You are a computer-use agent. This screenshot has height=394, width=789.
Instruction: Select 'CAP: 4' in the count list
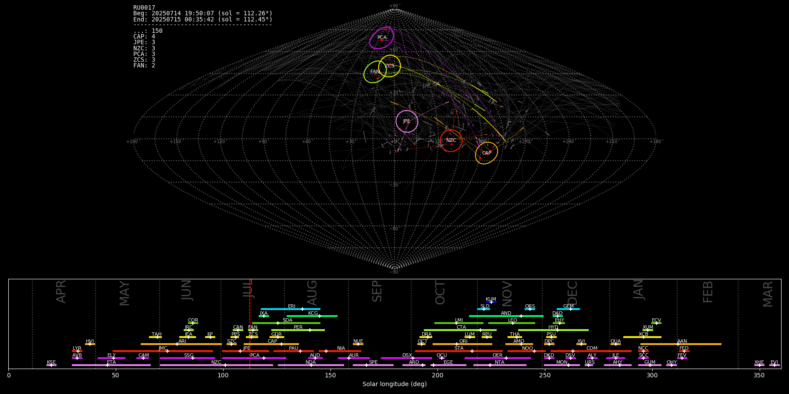tap(144, 37)
